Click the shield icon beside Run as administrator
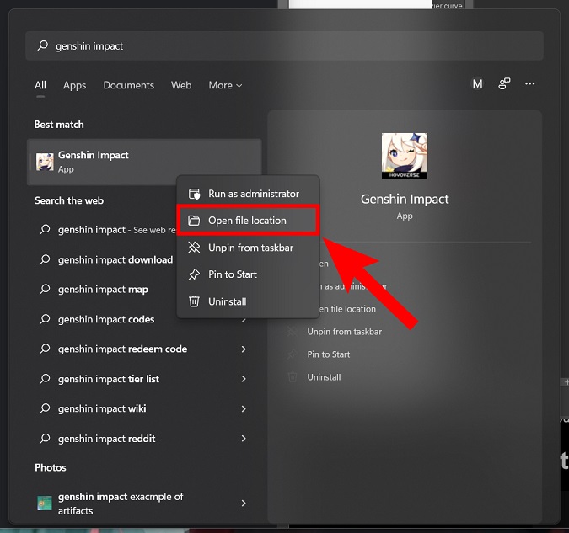 pyautogui.click(x=194, y=194)
